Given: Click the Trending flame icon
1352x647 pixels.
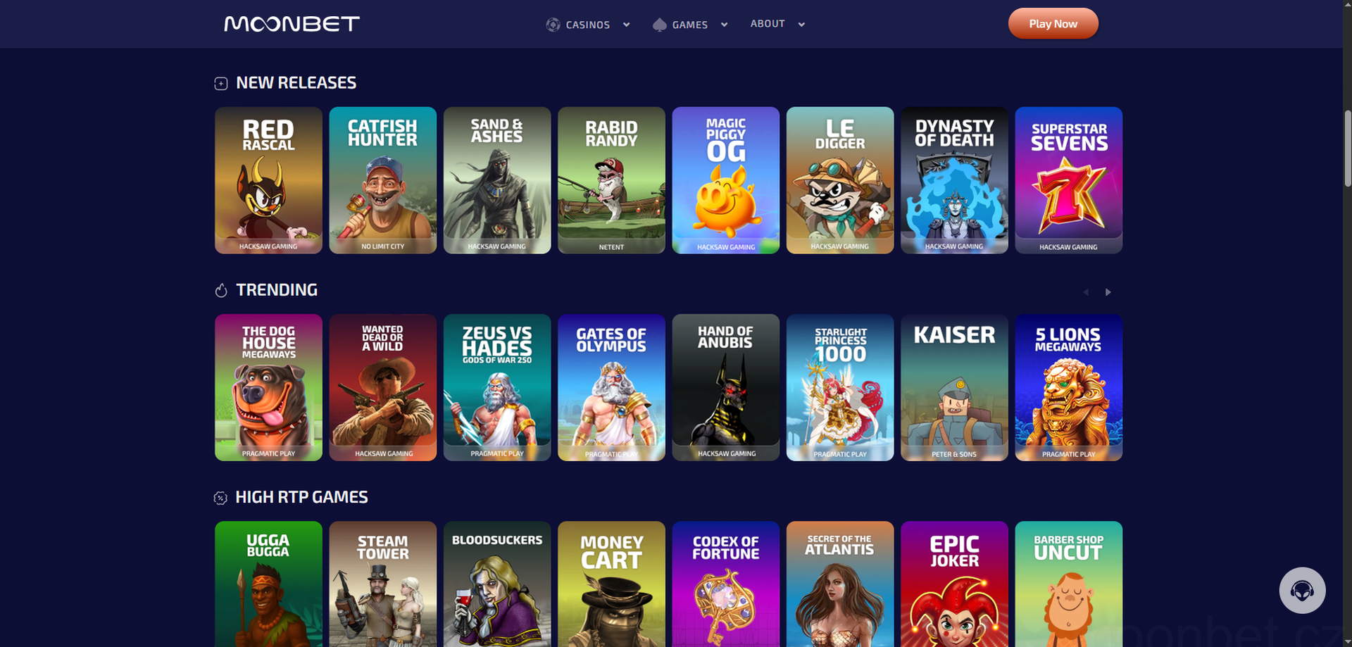Looking at the screenshot, I should (x=221, y=291).
